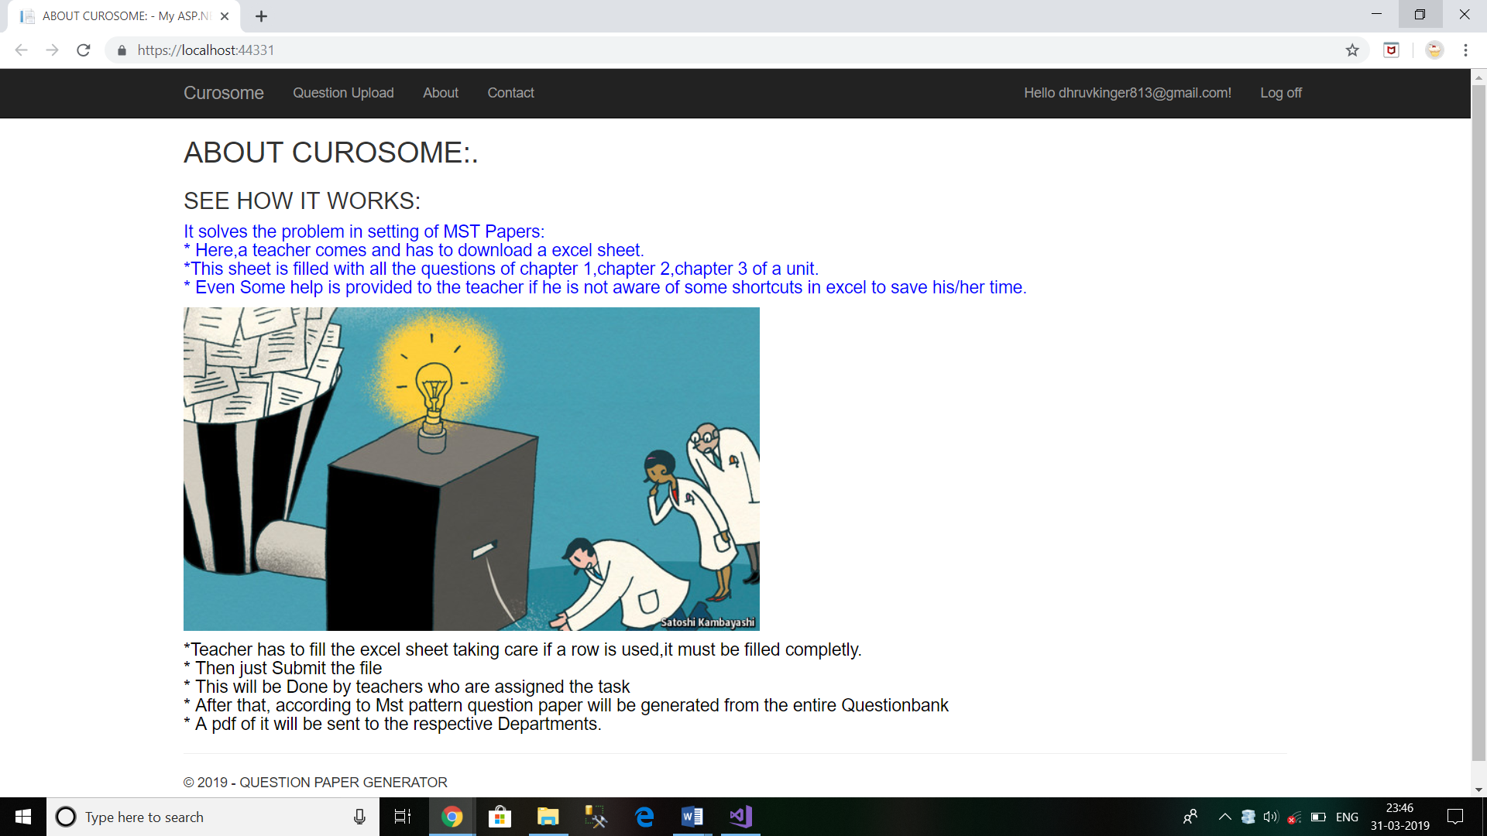1487x836 pixels.
Task: Bookmark this page using the star icon
Action: [x=1353, y=50]
